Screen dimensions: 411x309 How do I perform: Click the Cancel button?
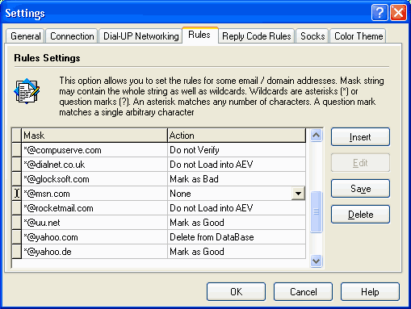pos(303,292)
